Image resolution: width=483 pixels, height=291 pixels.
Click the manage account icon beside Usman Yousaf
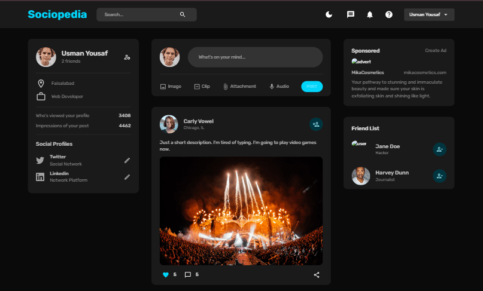127,57
